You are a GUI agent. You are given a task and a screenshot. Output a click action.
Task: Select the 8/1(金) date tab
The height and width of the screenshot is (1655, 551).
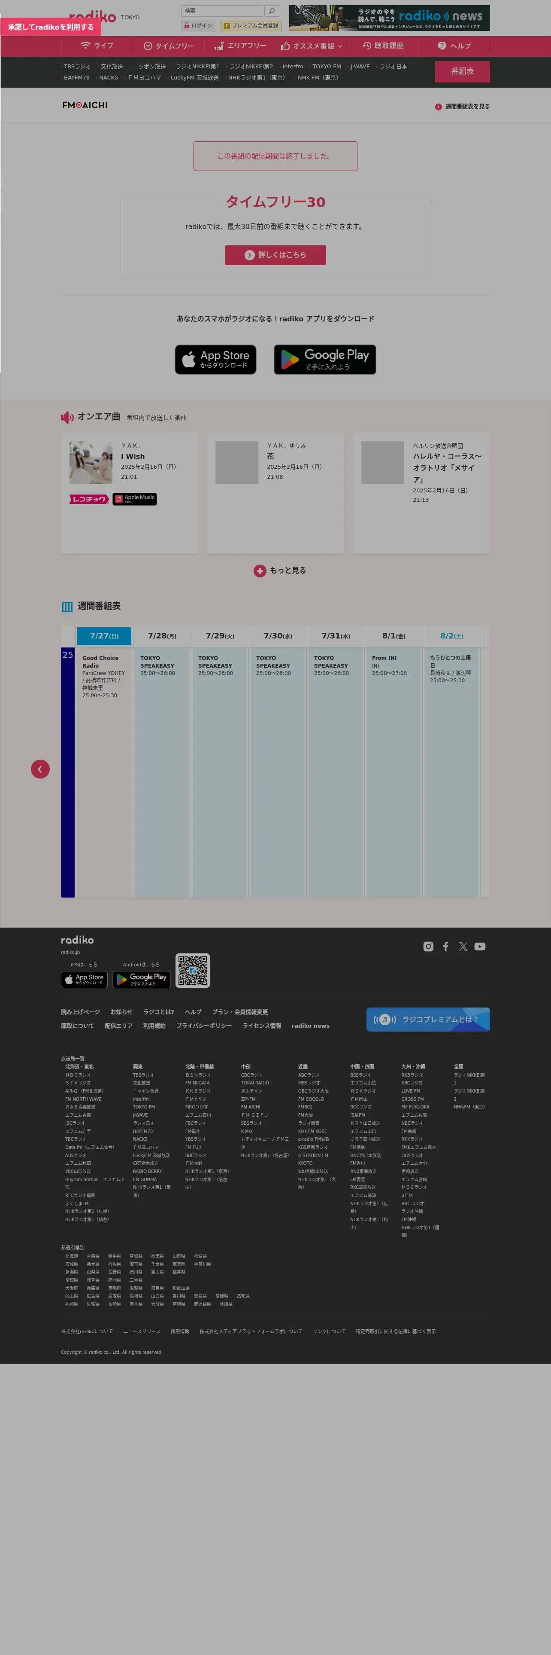[x=394, y=636]
